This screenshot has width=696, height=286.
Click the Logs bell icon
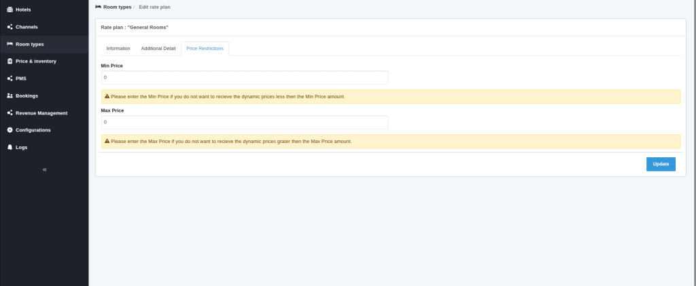(x=10, y=147)
